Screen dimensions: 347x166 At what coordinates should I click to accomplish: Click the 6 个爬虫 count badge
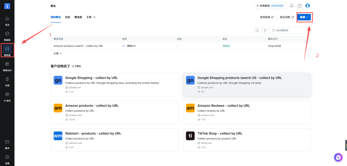tap(76, 66)
